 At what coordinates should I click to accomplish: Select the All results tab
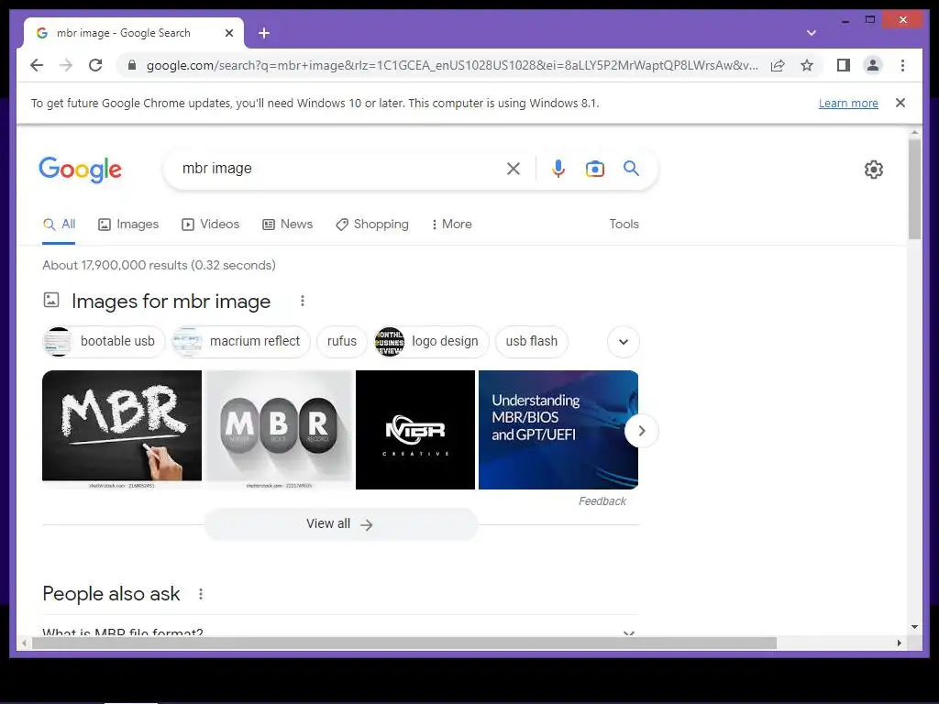59,225
